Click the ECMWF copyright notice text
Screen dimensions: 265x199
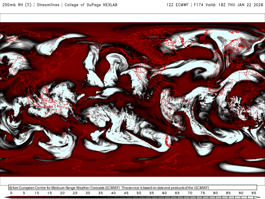(109, 188)
